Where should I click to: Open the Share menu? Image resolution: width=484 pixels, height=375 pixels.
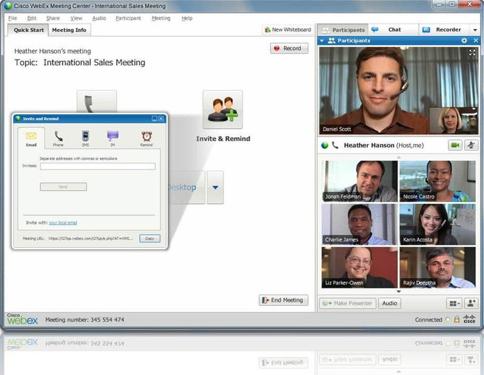(53, 18)
